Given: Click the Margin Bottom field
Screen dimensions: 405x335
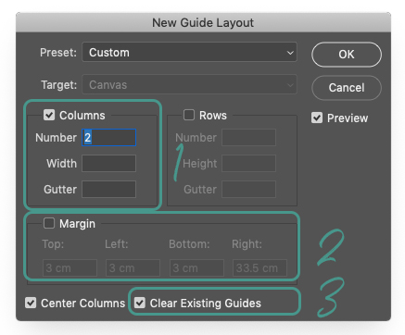Looking at the screenshot, I should (x=196, y=267).
